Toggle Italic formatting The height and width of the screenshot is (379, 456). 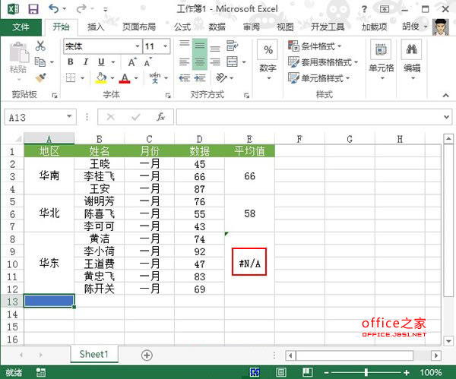85,62
